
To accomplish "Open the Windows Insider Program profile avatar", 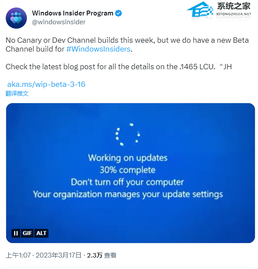I will coord(16,18).
